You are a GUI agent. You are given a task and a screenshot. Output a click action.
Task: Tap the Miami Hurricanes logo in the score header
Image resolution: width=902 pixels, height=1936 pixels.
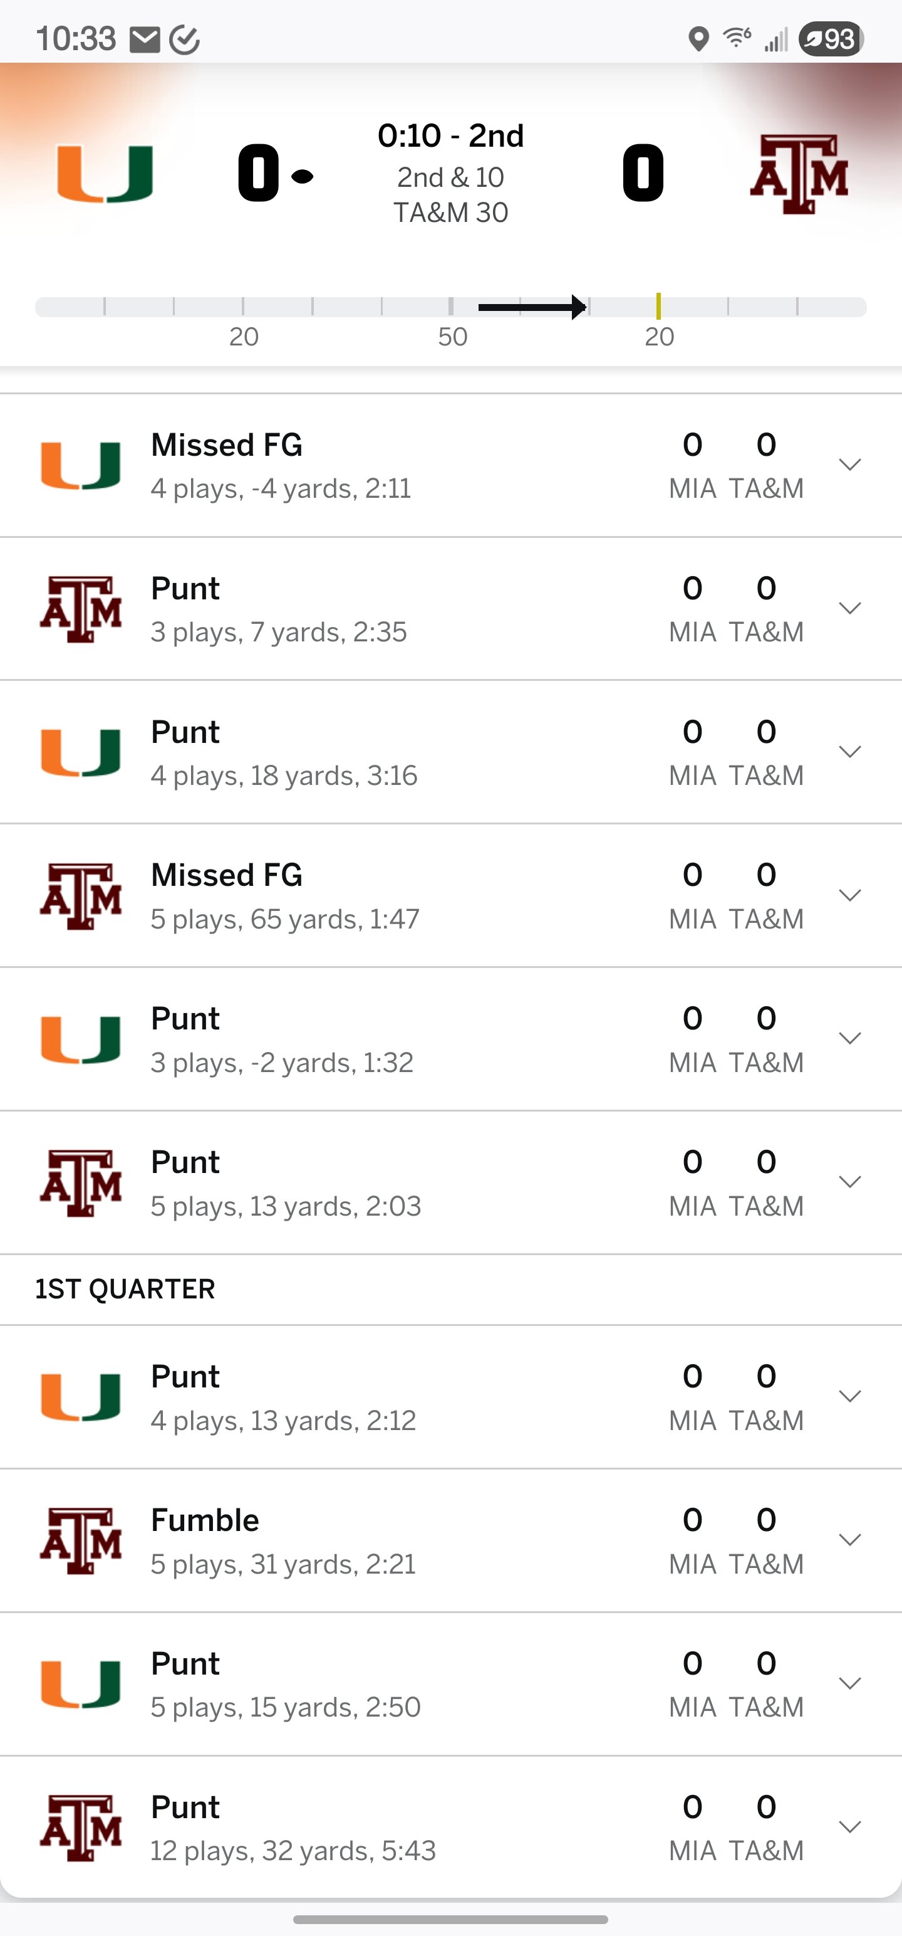click(x=105, y=174)
